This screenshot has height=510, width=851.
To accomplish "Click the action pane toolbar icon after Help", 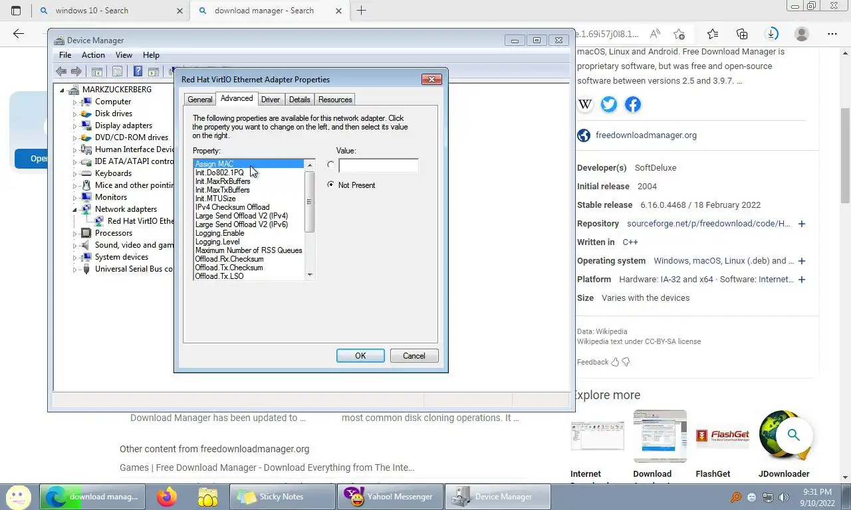I will point(153,71).
